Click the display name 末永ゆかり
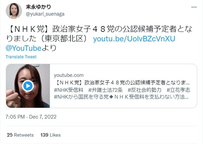Viewport: 203px width, 144px height. 38,7
